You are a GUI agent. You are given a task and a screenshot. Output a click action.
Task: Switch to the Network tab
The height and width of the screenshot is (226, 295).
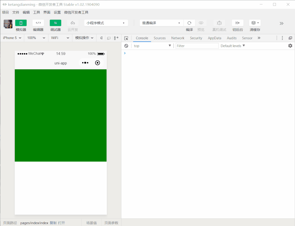click(178, 38)
